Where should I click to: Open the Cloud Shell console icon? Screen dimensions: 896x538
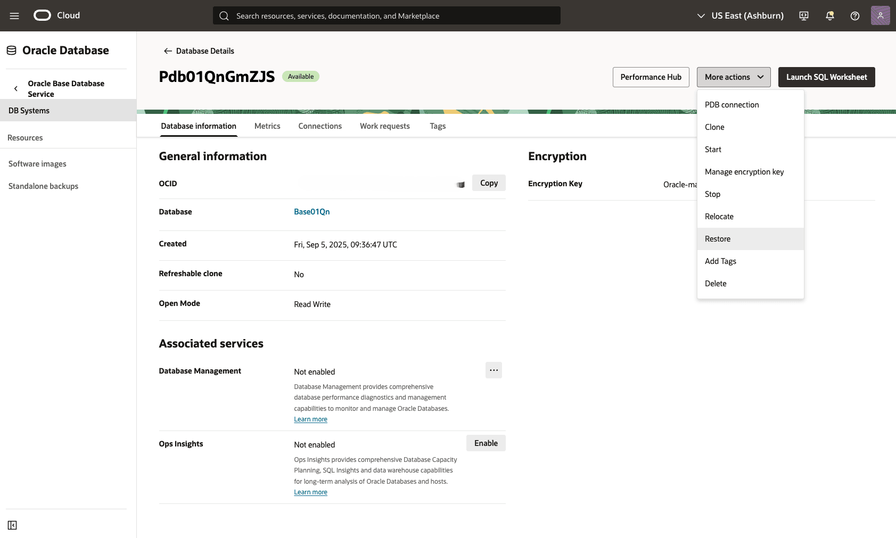803,15
